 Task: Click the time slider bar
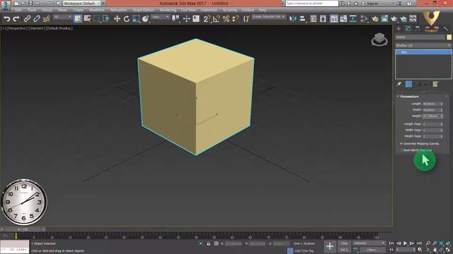coord(23,229)
